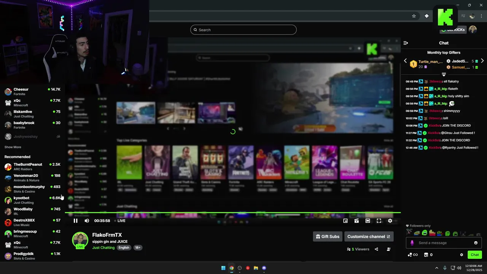Image resolution: width=487 pixels, height=274 pixels.
Task: Insert the rainbow equalizer emote
Action: pyautogui.click(x=432, y=233)
